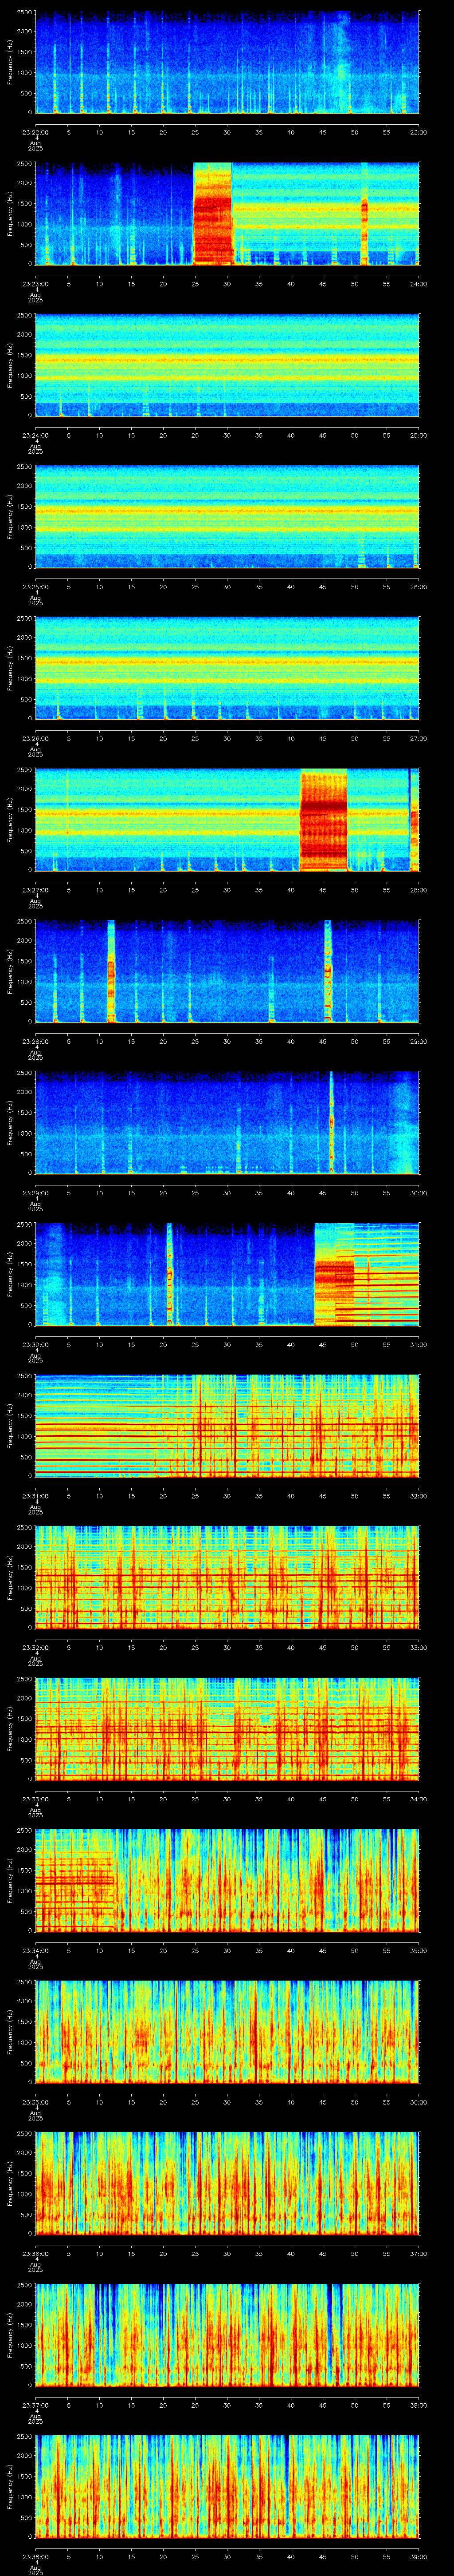Screen dimensions: 454x2576
Task: Click the '23:34:00' start time label
Action: click(x=35, y=1950)
